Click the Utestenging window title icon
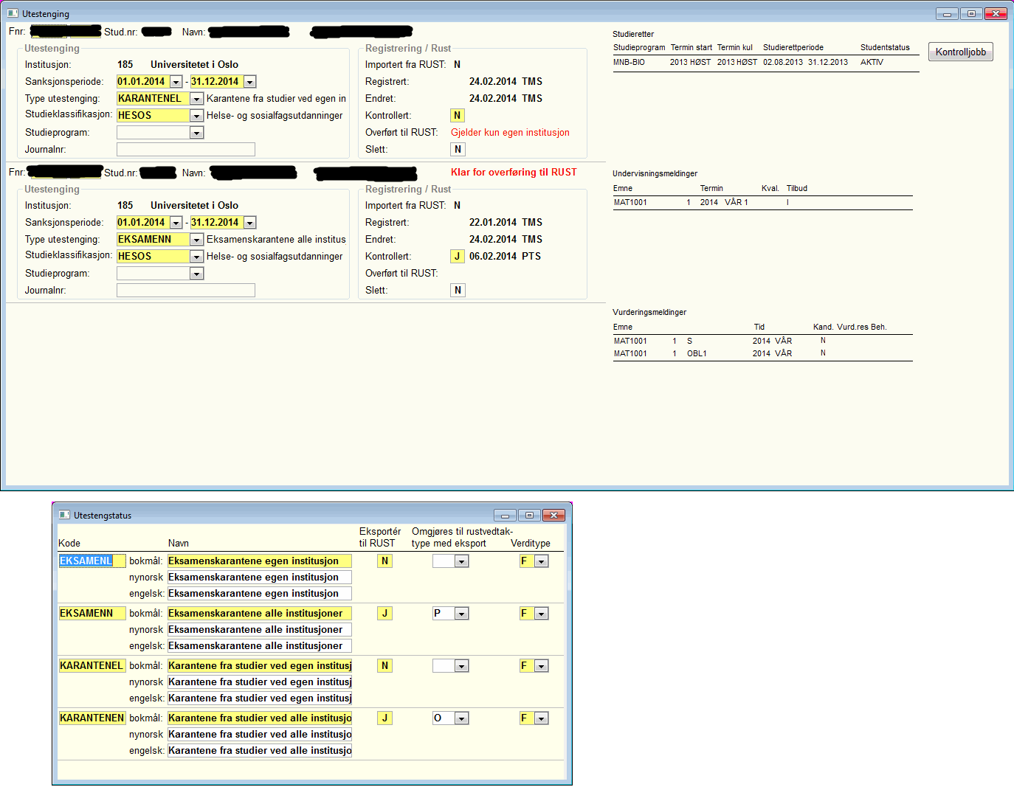Image resolution: width=1014 pixels, height=787 pixels. pyautogui.click(x=13, y=13)
